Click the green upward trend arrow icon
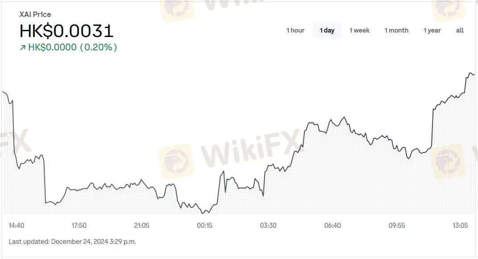478x259 pixels. coord(23,48)
